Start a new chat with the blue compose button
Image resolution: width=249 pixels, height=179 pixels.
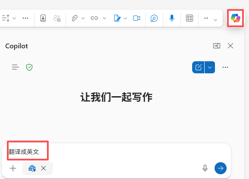(x=198, y=67)
